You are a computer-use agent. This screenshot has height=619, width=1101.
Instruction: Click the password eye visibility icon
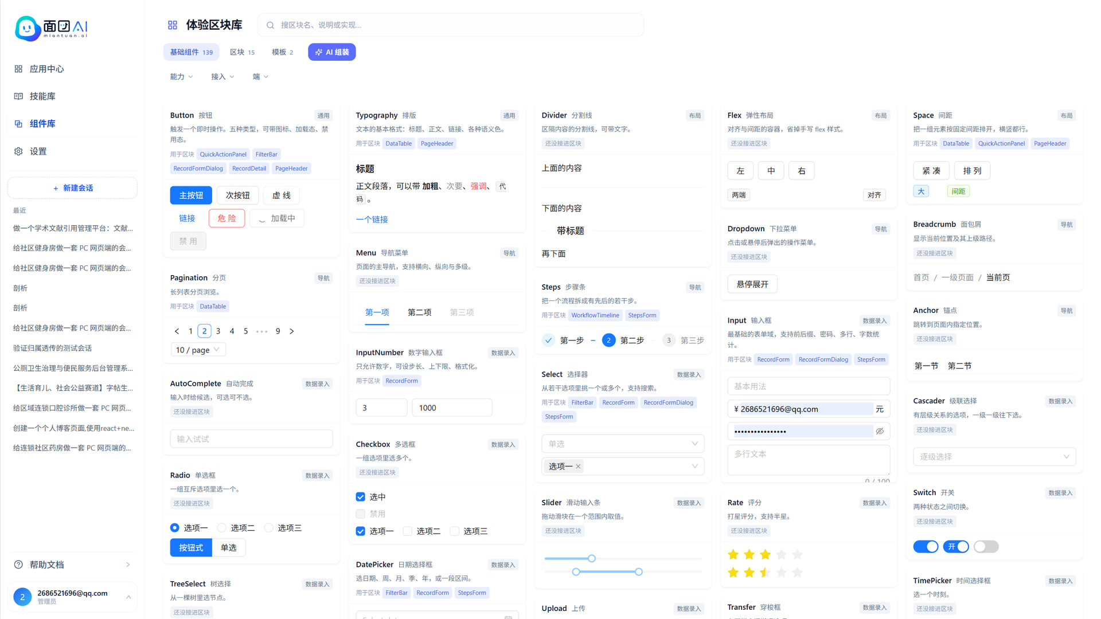click(x=880, y=431)
